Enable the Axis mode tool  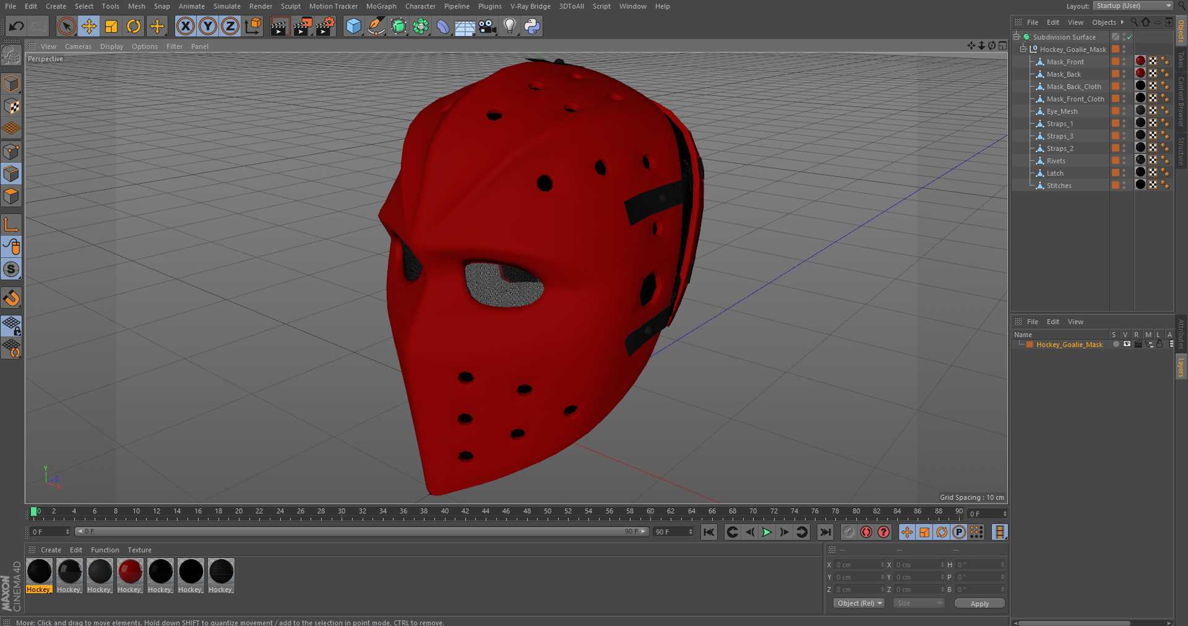(x=11, y=225)
